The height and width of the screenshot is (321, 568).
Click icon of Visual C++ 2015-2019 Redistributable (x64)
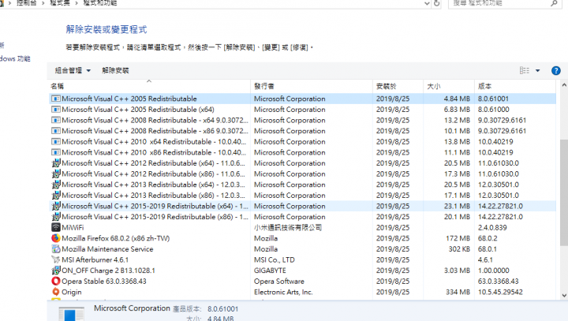point(56,206)
